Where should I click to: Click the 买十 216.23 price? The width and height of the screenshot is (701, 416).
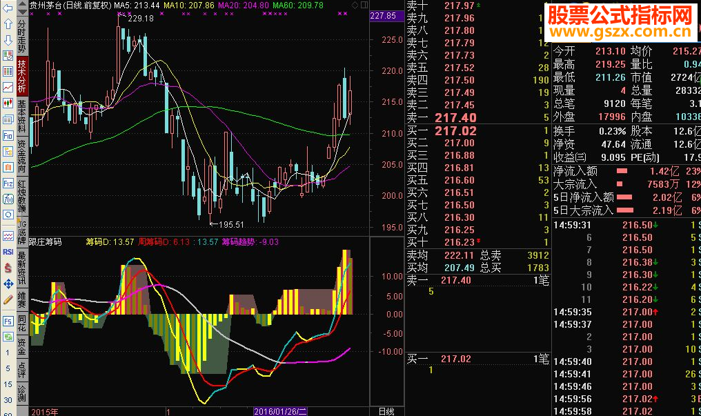[x=459, y=242]
